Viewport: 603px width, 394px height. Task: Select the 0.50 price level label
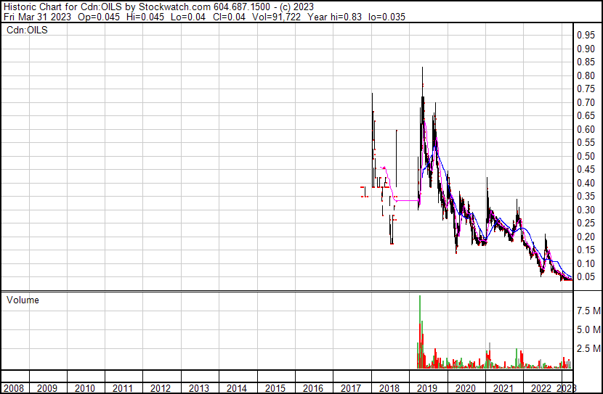[x=586, y=157]
